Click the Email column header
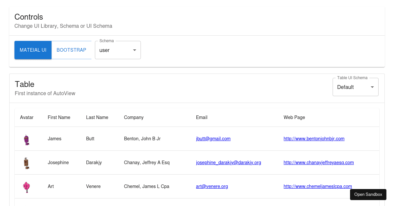This screenshot has height=206, width=394. (202, 117)
